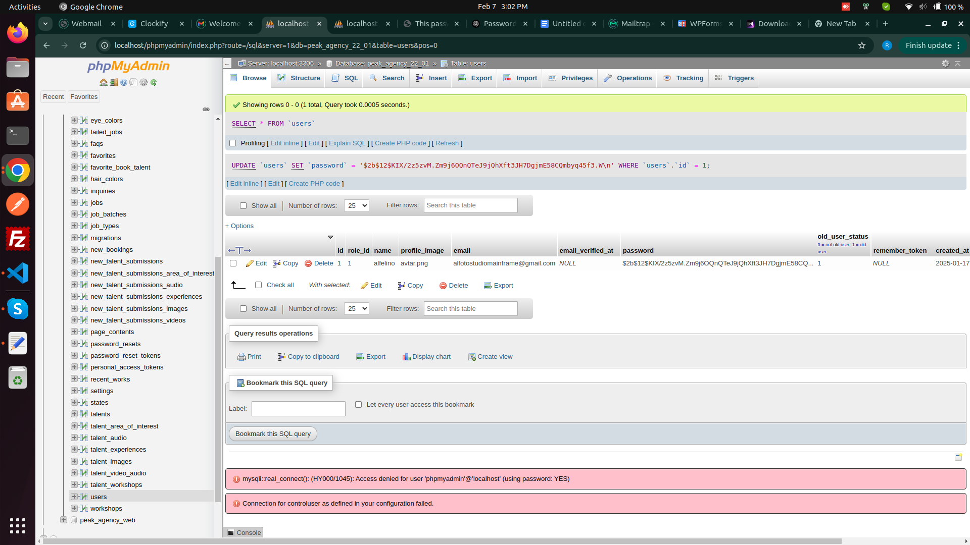
Task: Expand the peak_agency_web database node
Action: [x=63, y=520]
